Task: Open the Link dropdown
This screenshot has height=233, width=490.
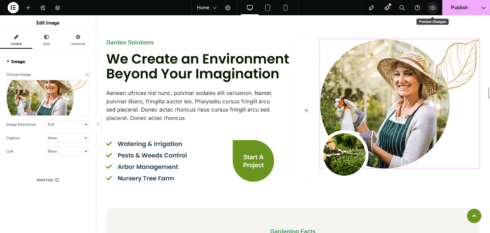Action: pos(68,151)
